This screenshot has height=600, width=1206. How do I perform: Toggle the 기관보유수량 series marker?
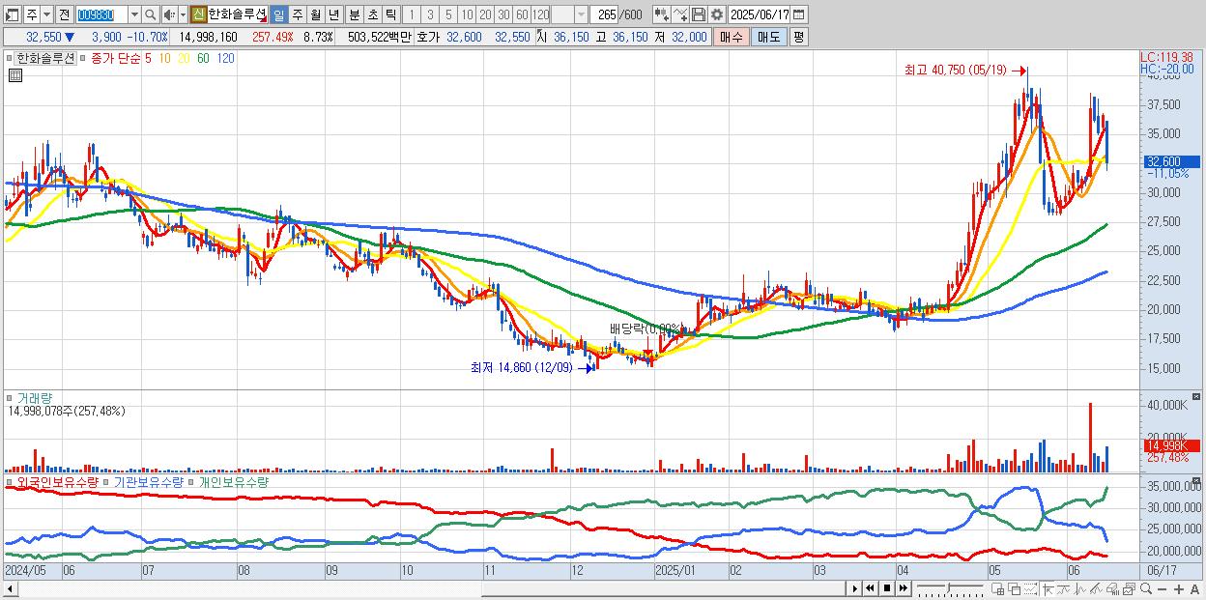click(107, 481)
